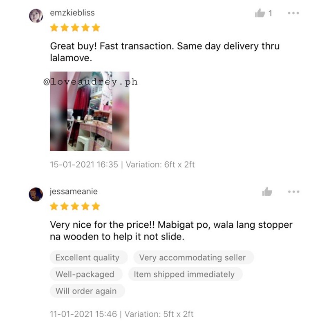Open the review photo of pink room
This screenshot has width=327, height=327.
(90, 111)
